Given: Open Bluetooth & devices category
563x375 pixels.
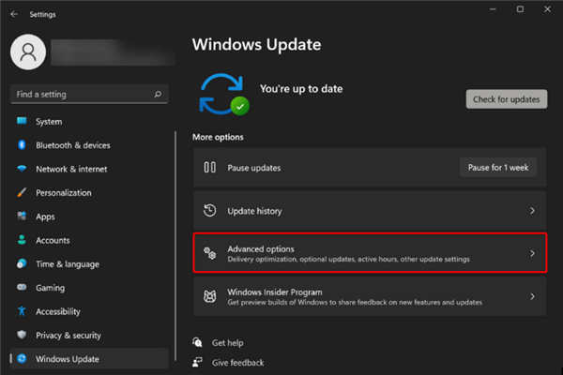Looking at the screenshot, I should pos(89,145).
